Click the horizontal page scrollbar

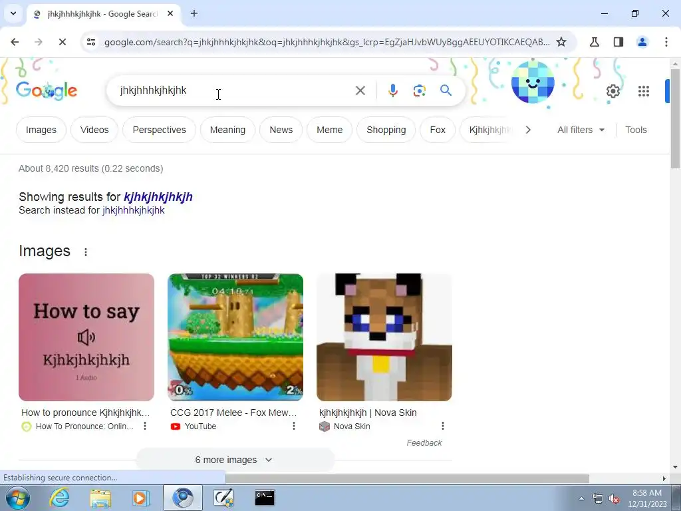[x=407, y=478]
